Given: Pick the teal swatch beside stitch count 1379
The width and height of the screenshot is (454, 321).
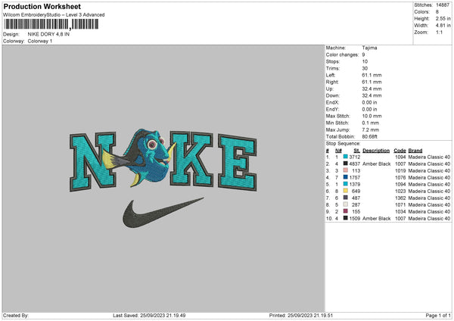Looking at the screenshot, I should point(345,184).
